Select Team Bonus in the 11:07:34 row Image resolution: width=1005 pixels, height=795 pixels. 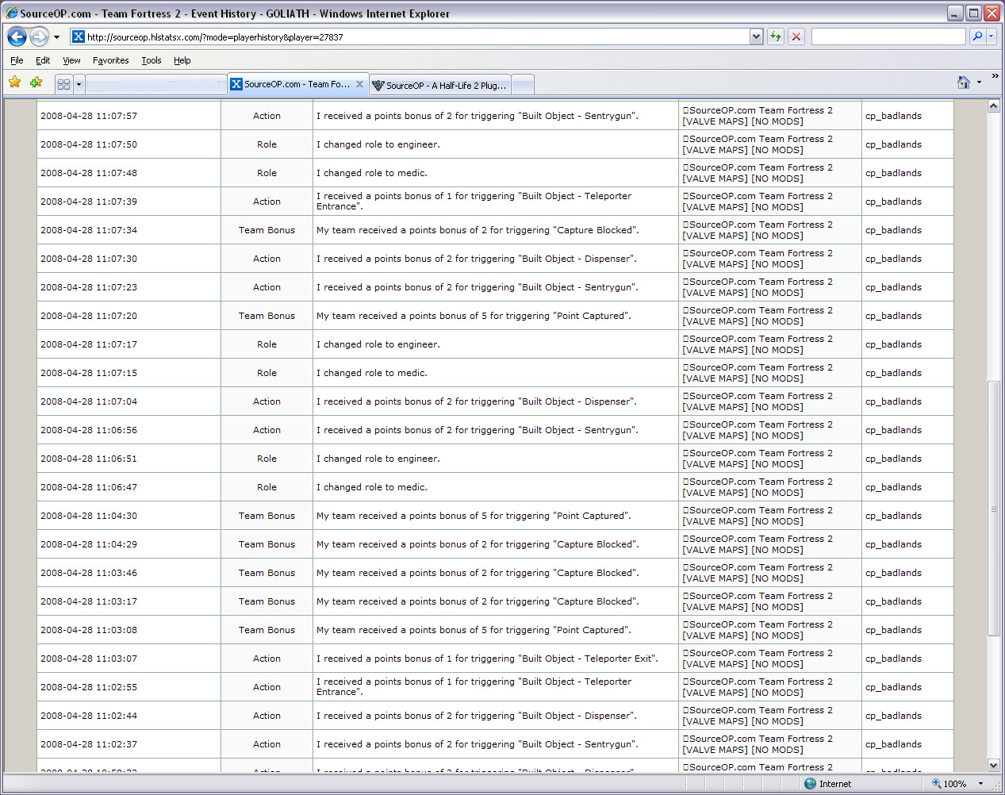(x=267, y=230)
